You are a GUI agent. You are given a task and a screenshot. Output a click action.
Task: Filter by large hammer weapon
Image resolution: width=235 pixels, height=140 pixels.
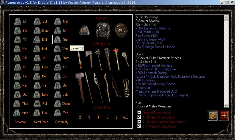80,88
